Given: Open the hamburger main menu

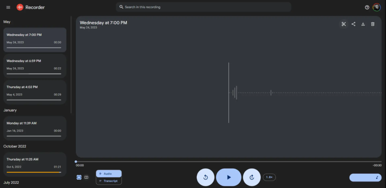Looking at the screenshot, I should (8, 8).
